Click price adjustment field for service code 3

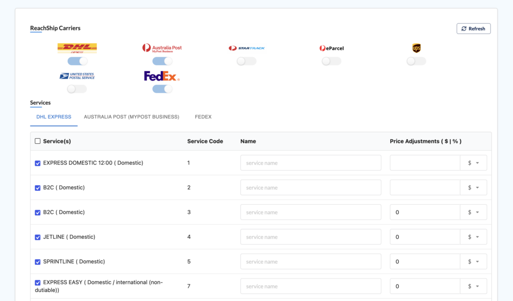click(425, 212)
